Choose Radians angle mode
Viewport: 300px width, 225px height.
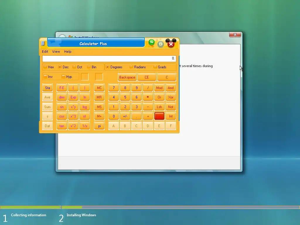[x=138, y=67]
